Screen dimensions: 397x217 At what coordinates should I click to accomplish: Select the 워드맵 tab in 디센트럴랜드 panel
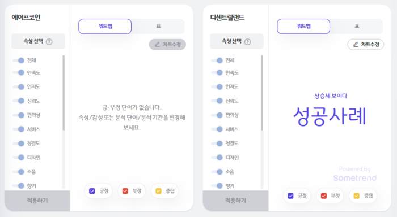[303, 26]
